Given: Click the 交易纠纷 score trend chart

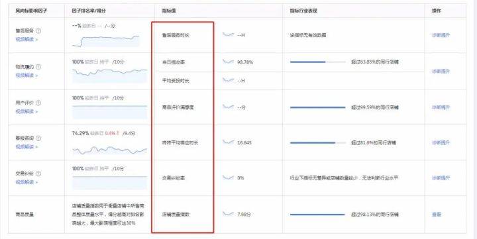Looking at the screenshot, I should [109, 183].
